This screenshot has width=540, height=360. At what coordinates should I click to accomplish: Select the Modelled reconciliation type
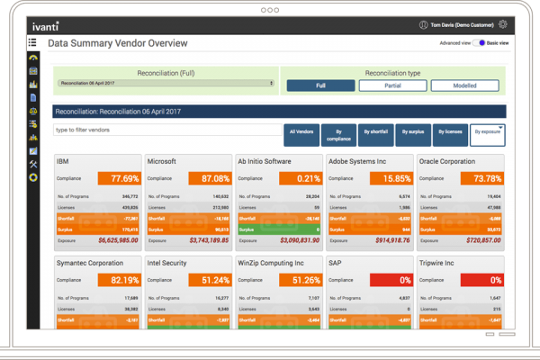[464, 85]
